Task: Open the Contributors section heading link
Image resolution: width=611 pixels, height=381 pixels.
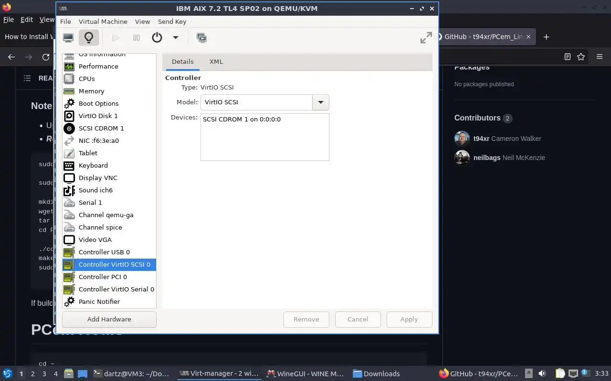Action: 483,118
